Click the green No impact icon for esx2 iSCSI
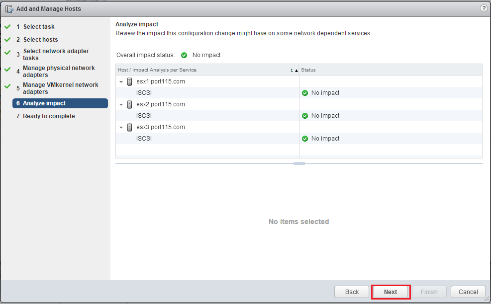This screenshot has height=304, width=491. click(305, 116)
